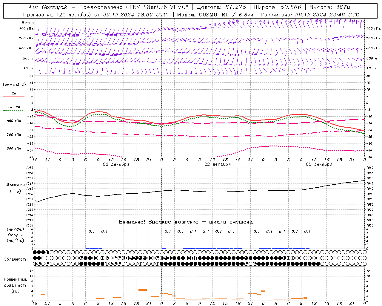Click the station name Alk_Gornyak in header

pyautogui.click(x=48, y=7)
